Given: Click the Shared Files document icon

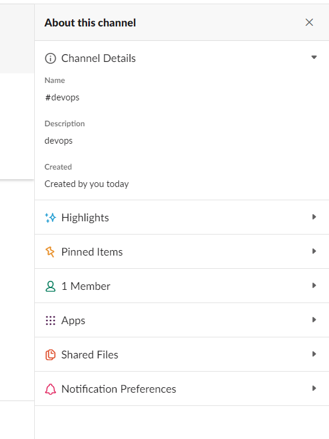Looking at the screenshot, I should (x=50, y=355).
